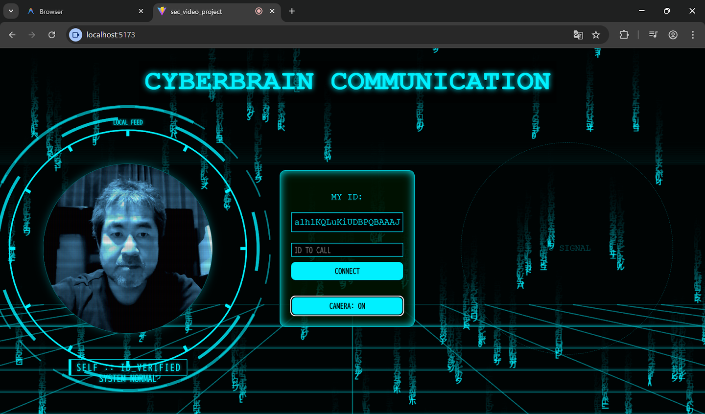Click the remote SIGNAL placeholder circle
Image resolution: width=705 pixels, height=414 pixels.
coord(567,249)
